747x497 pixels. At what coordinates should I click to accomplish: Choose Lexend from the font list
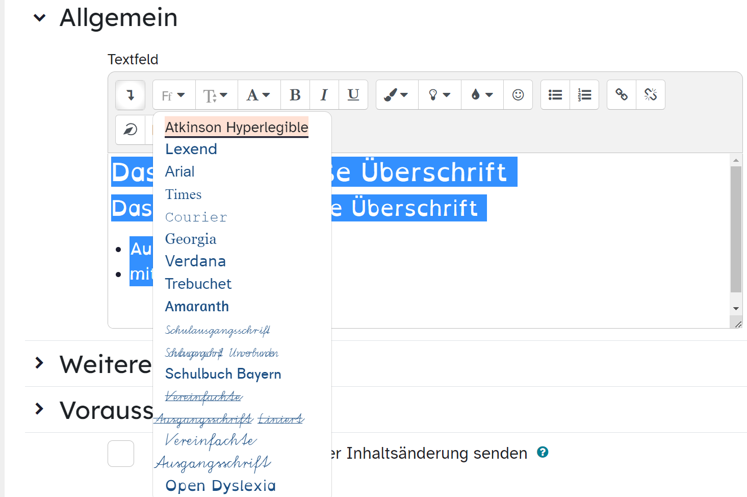(x=191, y=149)
